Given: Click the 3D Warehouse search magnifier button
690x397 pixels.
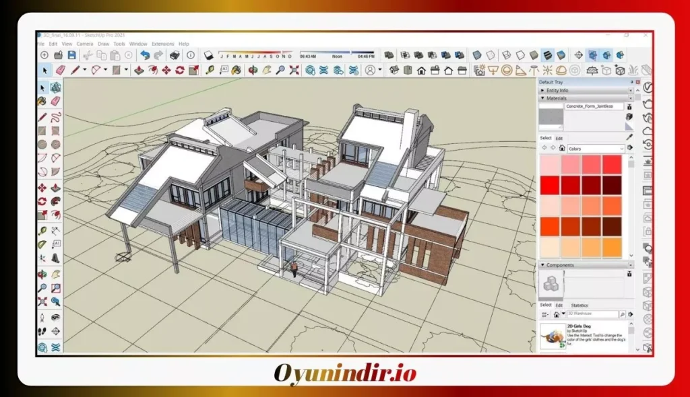Looking at the screenshot, I should (622, 314).
